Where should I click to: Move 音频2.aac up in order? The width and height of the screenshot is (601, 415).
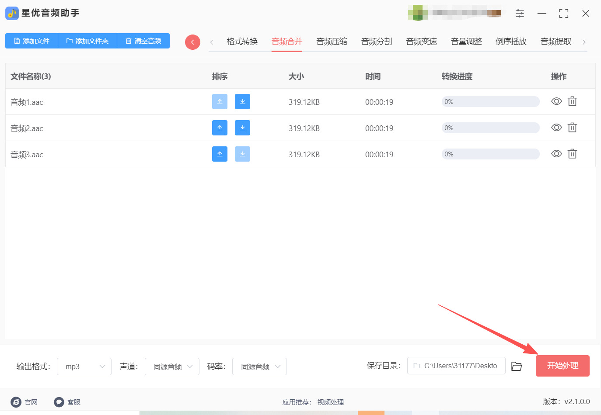[220, 128]
